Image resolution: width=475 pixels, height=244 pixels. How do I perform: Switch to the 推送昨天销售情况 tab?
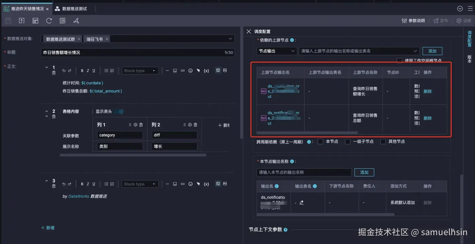[x=27, y=9]
